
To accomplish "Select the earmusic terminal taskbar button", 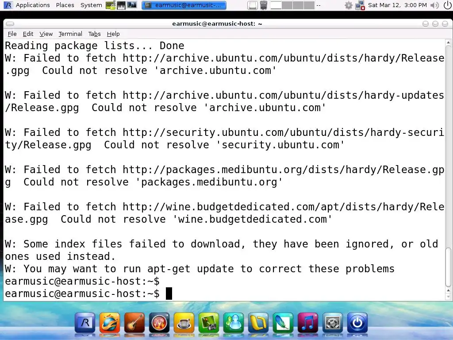I will pos(184,5).
